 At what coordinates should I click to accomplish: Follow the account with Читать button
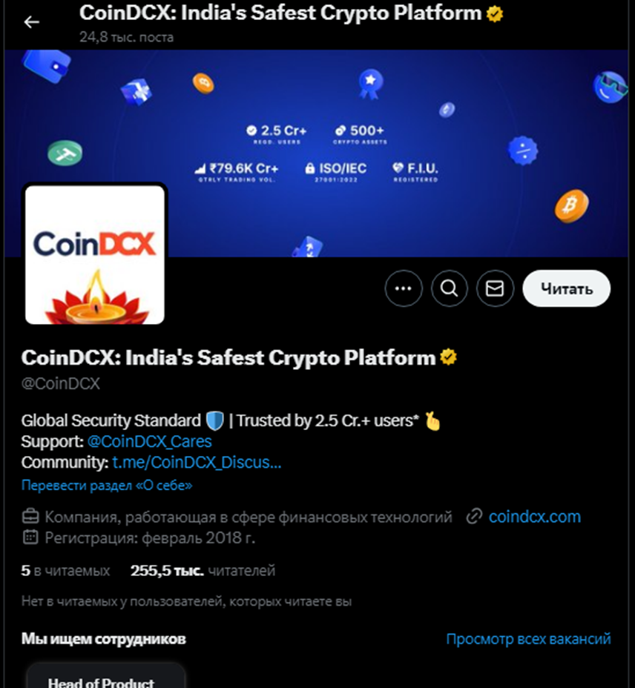[x=566, y=288]
